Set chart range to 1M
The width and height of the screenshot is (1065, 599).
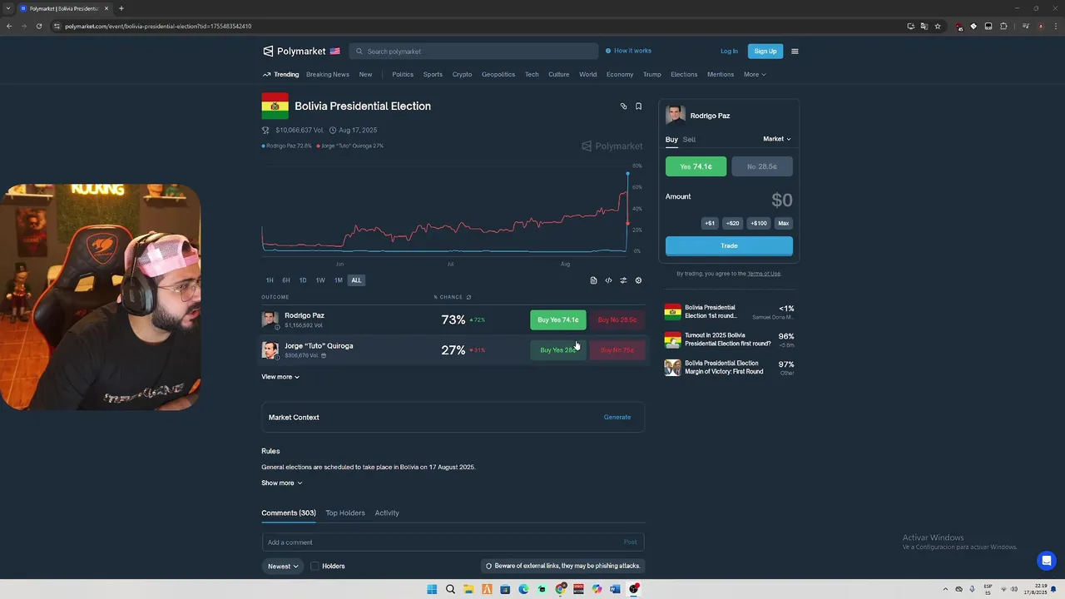coord(339,280)
